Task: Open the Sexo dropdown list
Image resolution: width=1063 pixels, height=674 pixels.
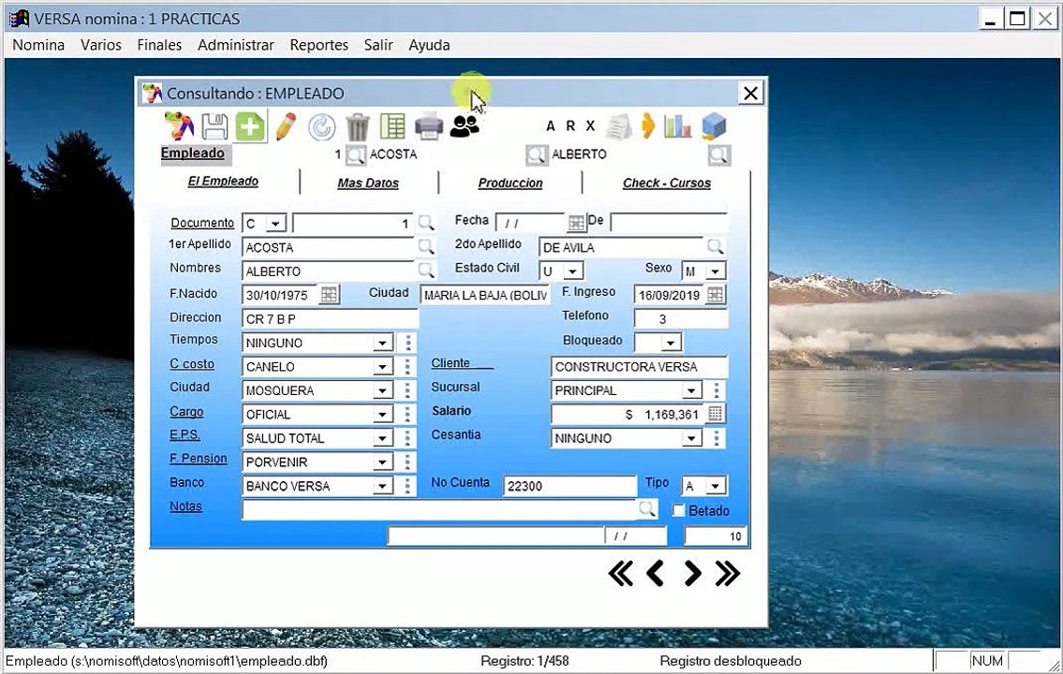Action: (x=716, y=271)
